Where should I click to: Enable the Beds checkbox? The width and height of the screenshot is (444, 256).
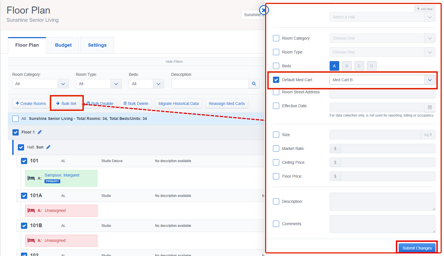click(276, 66)
